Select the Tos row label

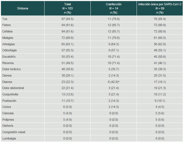(4, 19)
